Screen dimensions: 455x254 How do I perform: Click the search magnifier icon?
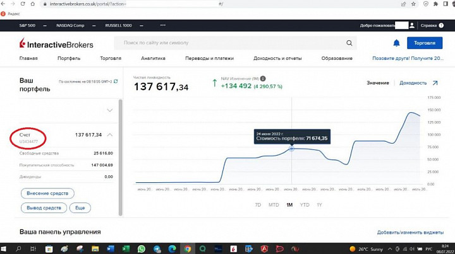[x=349, y=43]
